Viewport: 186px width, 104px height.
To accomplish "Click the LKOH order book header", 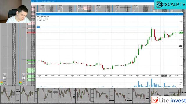I will point(98,5).
